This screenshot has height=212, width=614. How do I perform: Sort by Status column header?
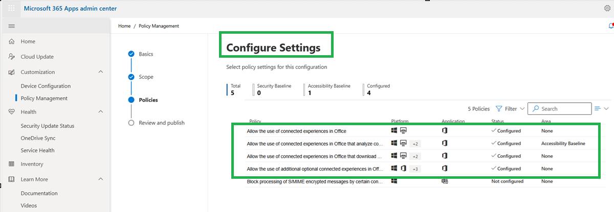(498, 122)
